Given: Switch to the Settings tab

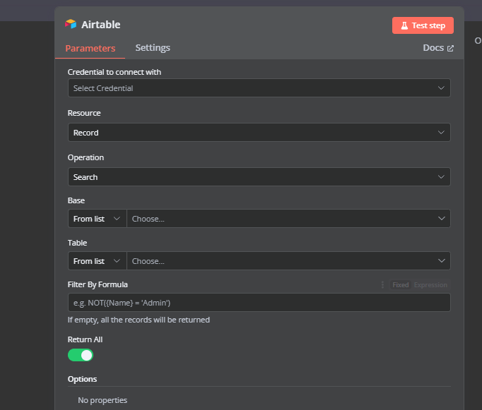Looking at the screenshot, I should click(153, 48).
